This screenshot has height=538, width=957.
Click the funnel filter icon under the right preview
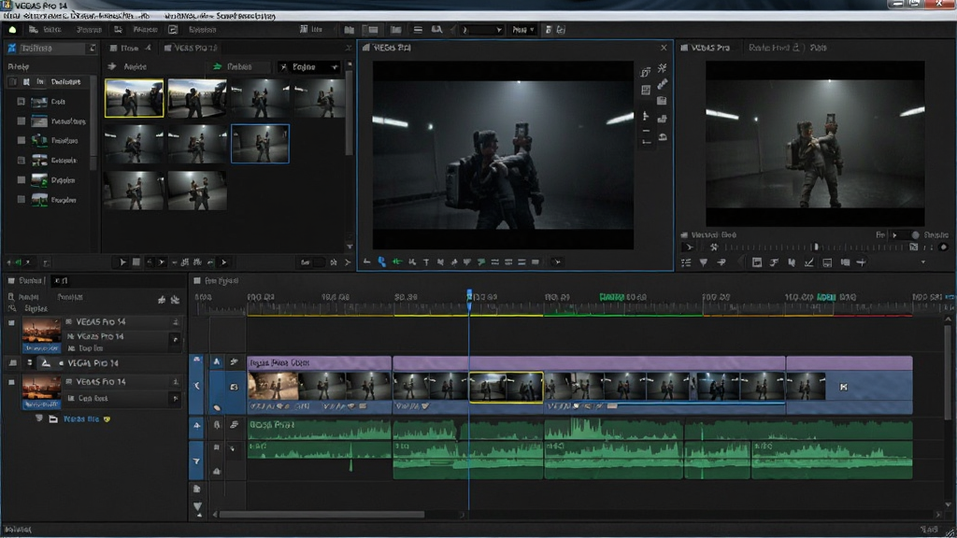[703, 262]
